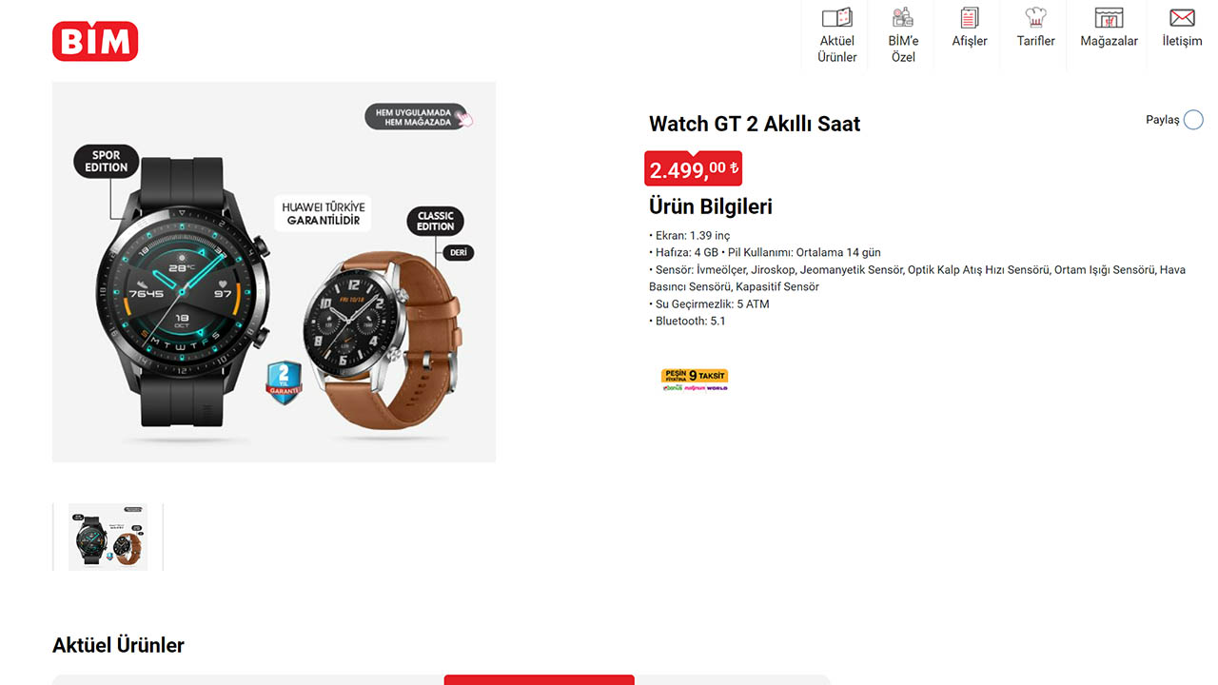Open the Mağazalar menu label
The image size is (1218, 685).
(x=1110, y=41)
